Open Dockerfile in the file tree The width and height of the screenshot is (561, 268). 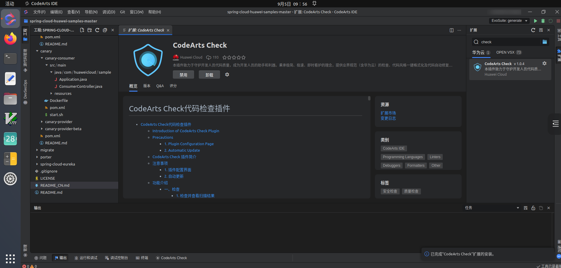(59, 100)
